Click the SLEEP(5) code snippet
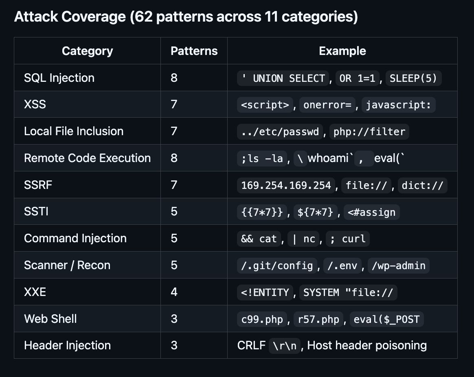This screenshot has height=377, width=474. [413, 78]
